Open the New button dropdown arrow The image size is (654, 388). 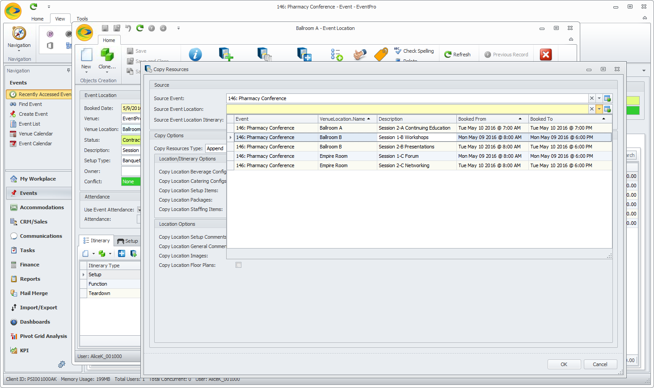point(86,72)
